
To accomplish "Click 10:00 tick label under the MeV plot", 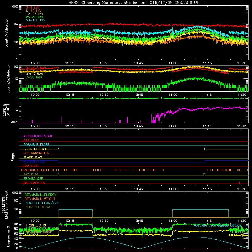I will click(35, 95).
